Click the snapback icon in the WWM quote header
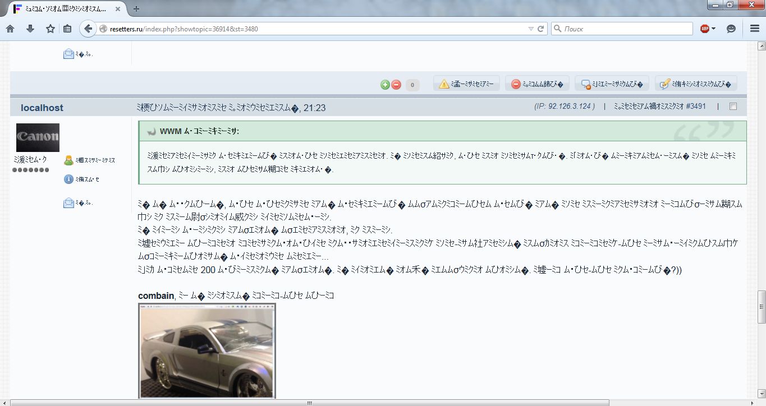 point(151,131)
